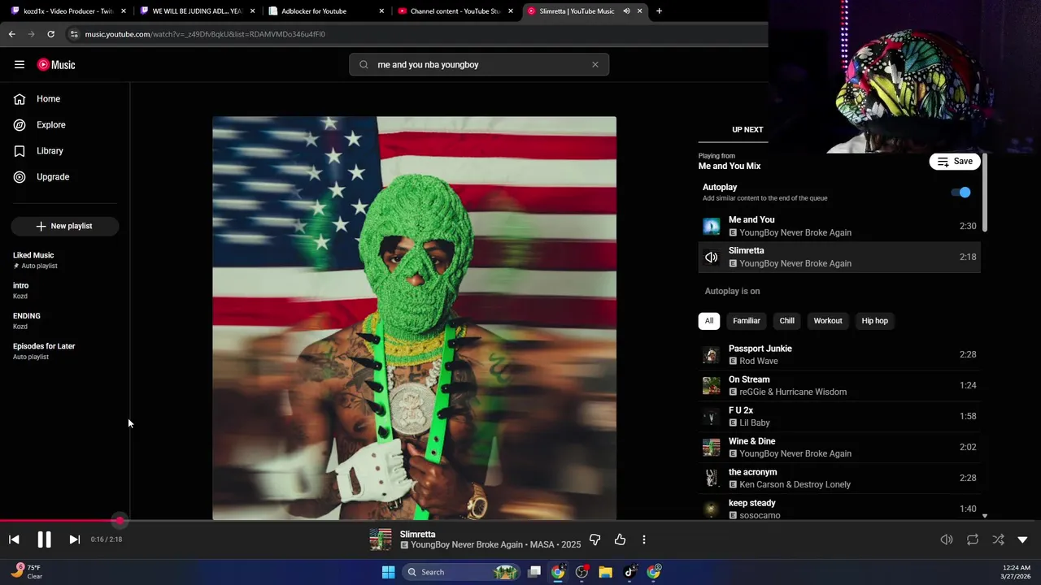The height and width of the screenshot is (585, 1041).
Task: Click the site info icon in address bar
Action: (74, 34)
